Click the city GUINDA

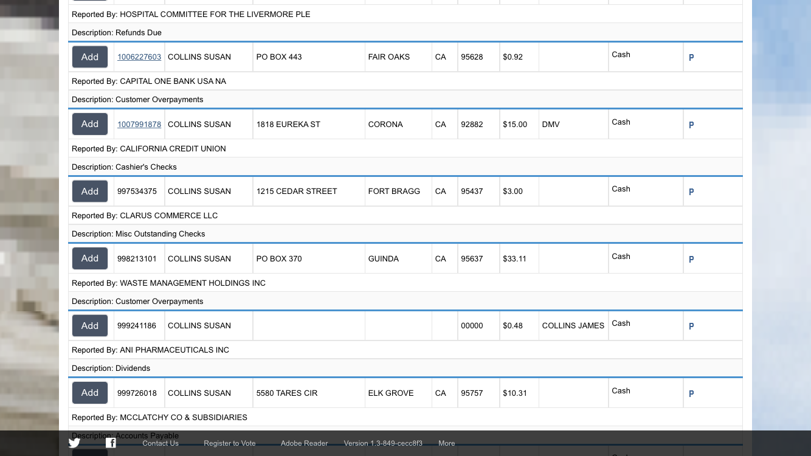point(384,259)
